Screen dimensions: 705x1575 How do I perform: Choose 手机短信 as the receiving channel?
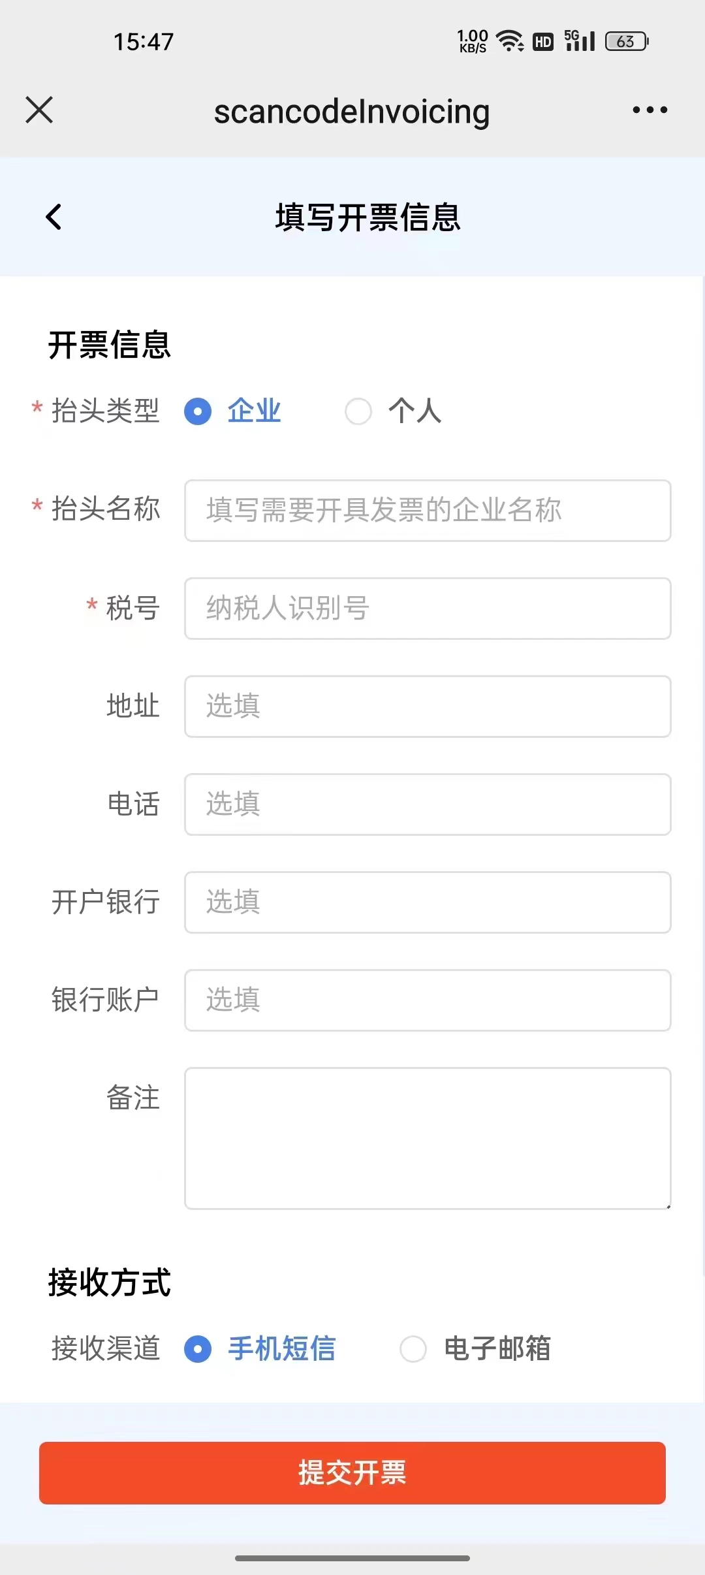point(198,1349)
